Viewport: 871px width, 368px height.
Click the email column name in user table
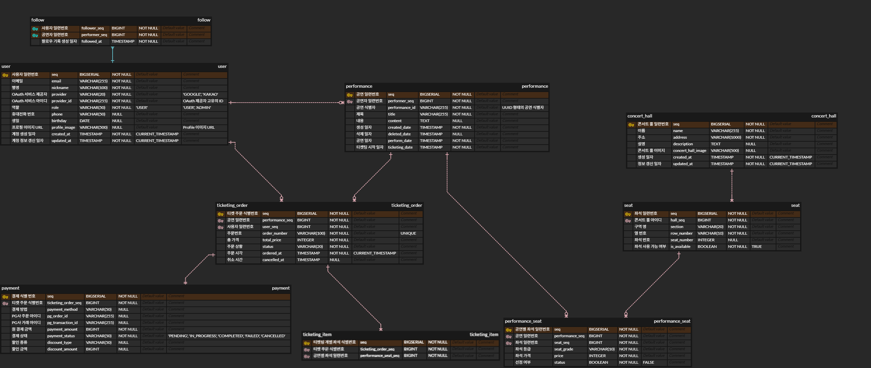(57, 81)
